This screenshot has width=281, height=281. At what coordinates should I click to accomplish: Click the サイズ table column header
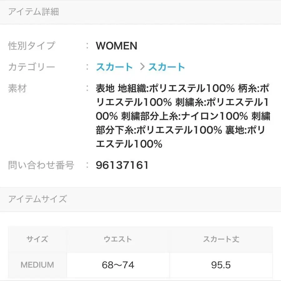37,239
